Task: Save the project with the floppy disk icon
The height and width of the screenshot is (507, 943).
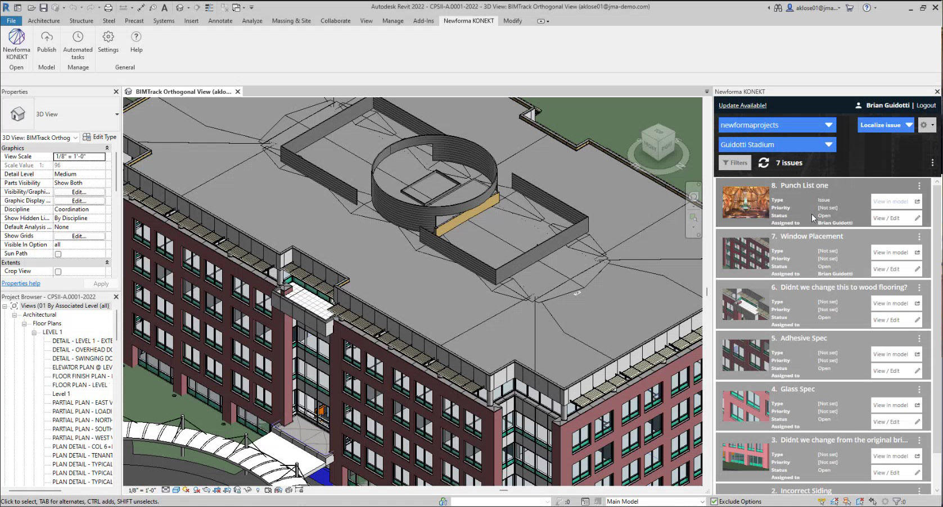Action: pyautogui.click(x=43, y=7)
